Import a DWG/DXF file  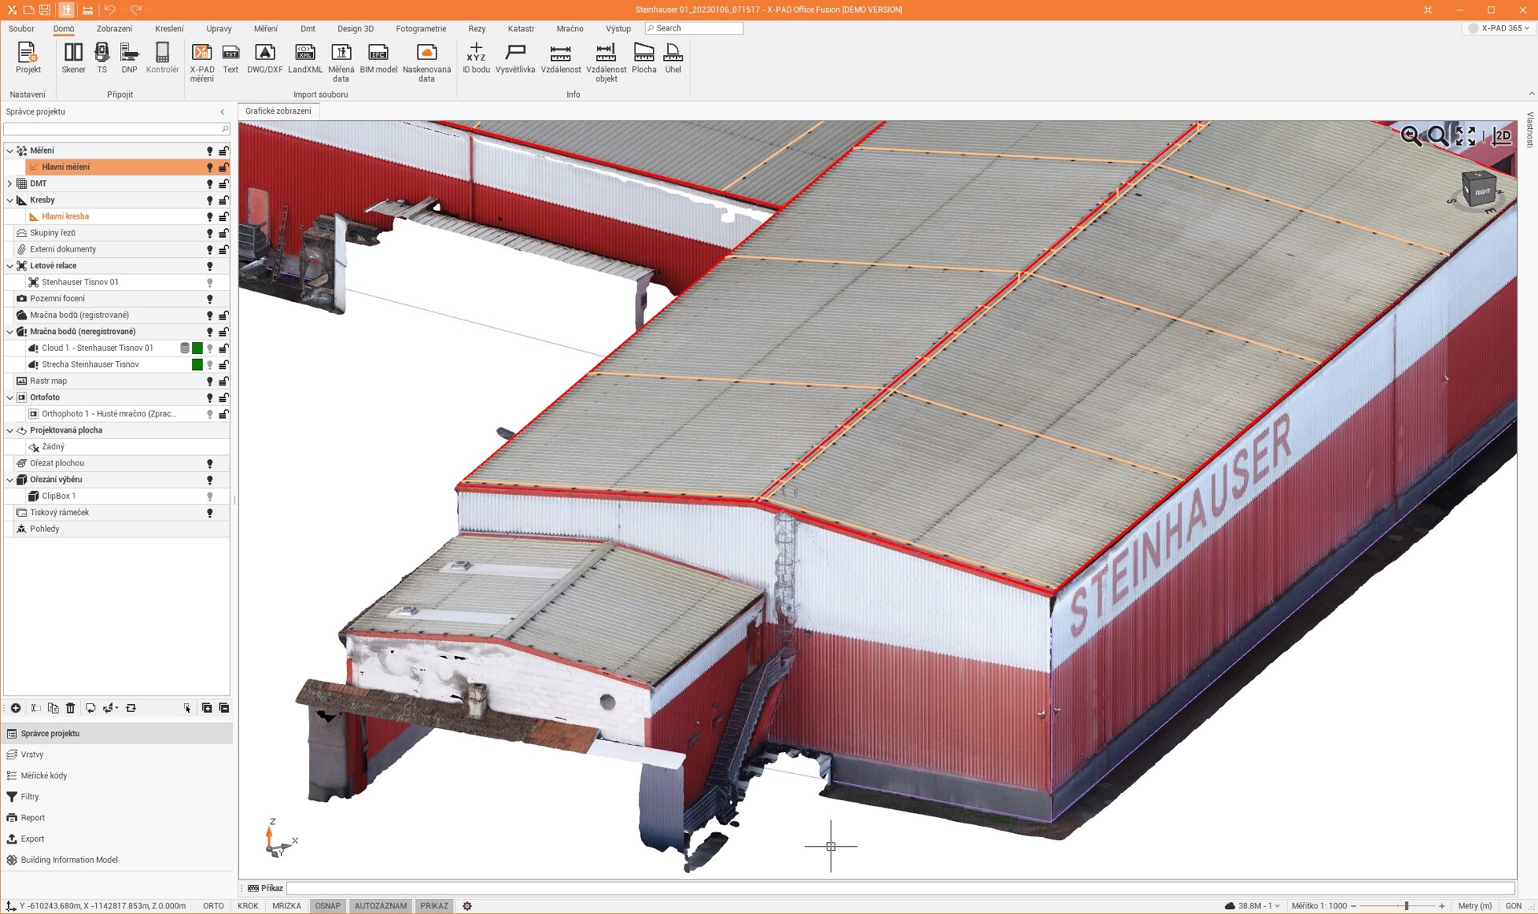264,58
